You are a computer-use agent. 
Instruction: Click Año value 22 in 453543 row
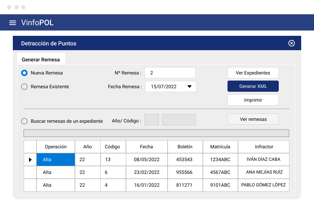[87, 160]
